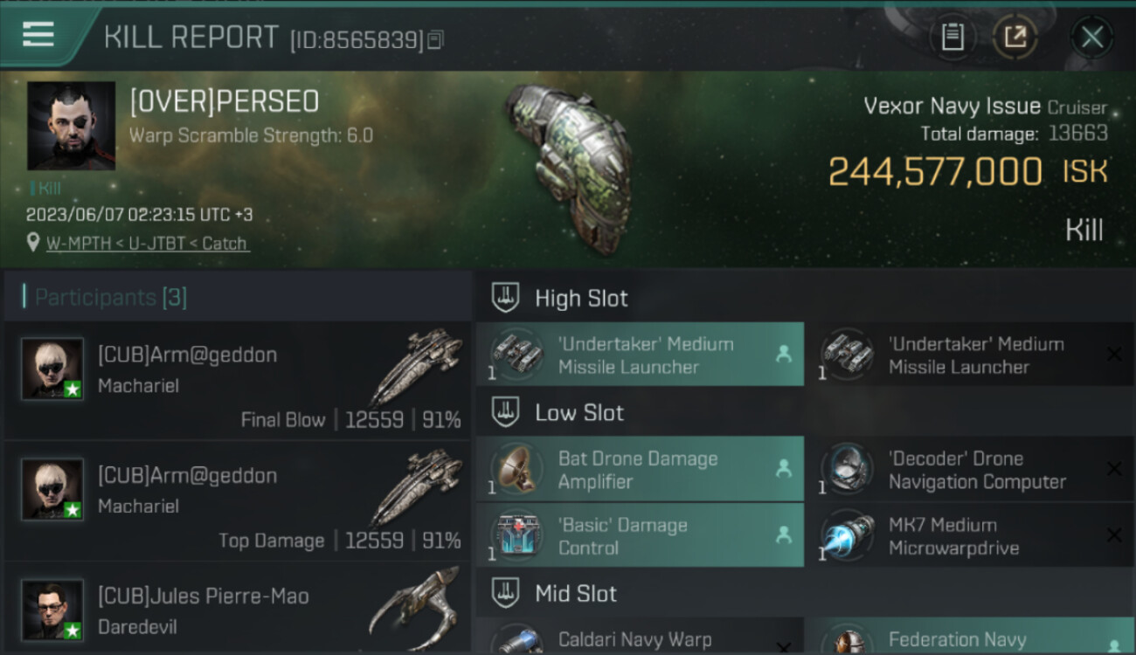The image size is (1136, 655).
Task: Click the Low Slot shield icon
Action: tap(505, 412)
